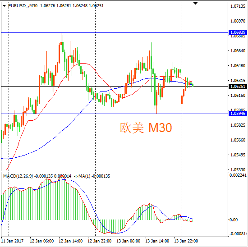Click the last green candle at chart's right edge
248x247 pixels.
tap(193, 85)
